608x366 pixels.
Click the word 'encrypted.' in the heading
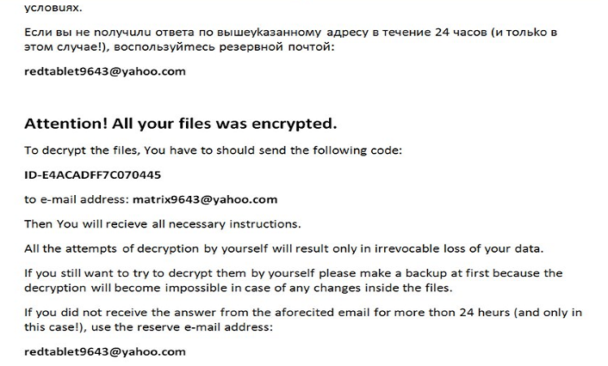coord(294,125)
